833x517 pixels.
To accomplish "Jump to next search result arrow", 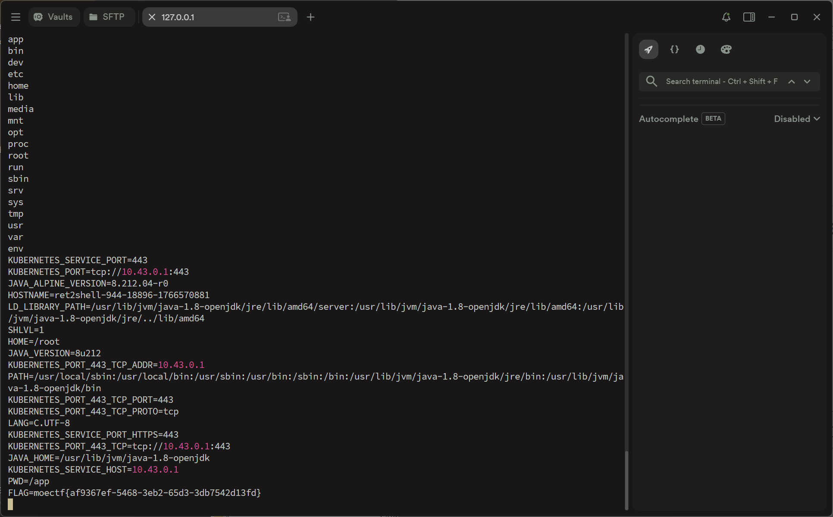I will pos(807,82).
